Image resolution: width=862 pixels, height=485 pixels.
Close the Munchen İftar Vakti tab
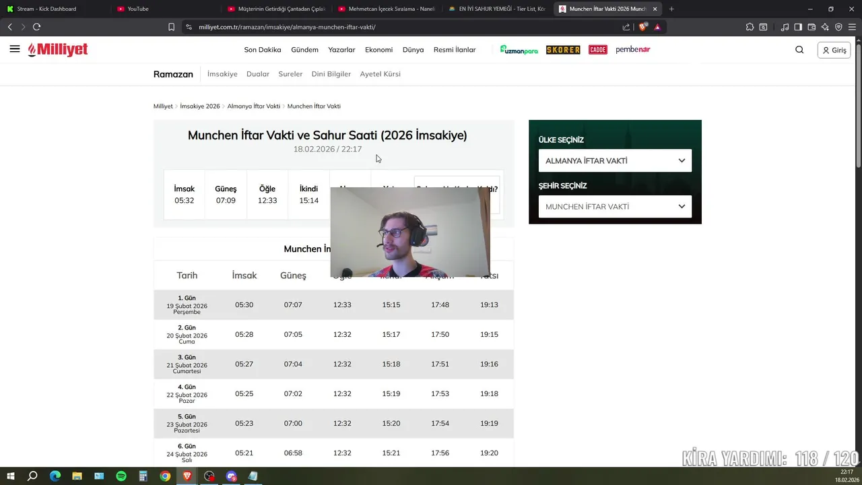(655, 9)
